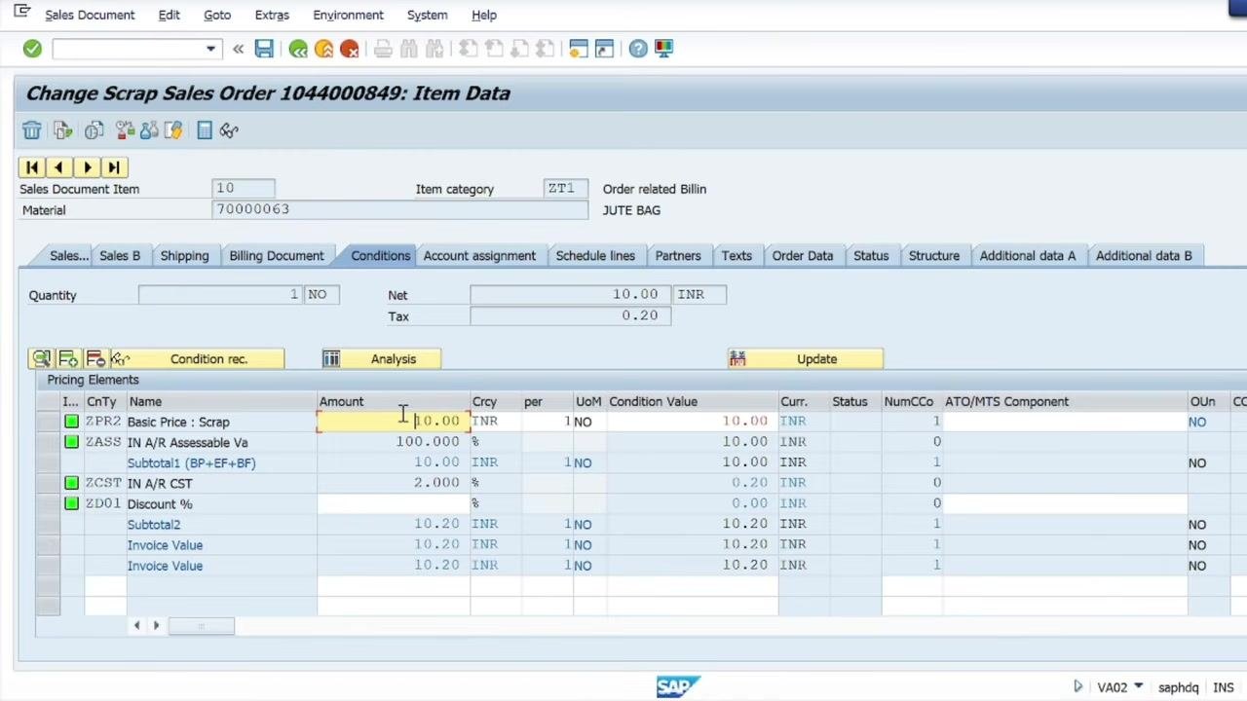Select the ZPR2 Basic Price row selector

(48, 422)
